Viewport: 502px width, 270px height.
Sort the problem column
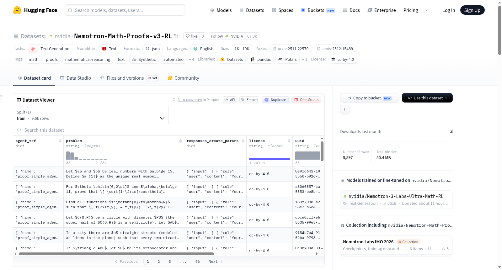tap(180, 141)
